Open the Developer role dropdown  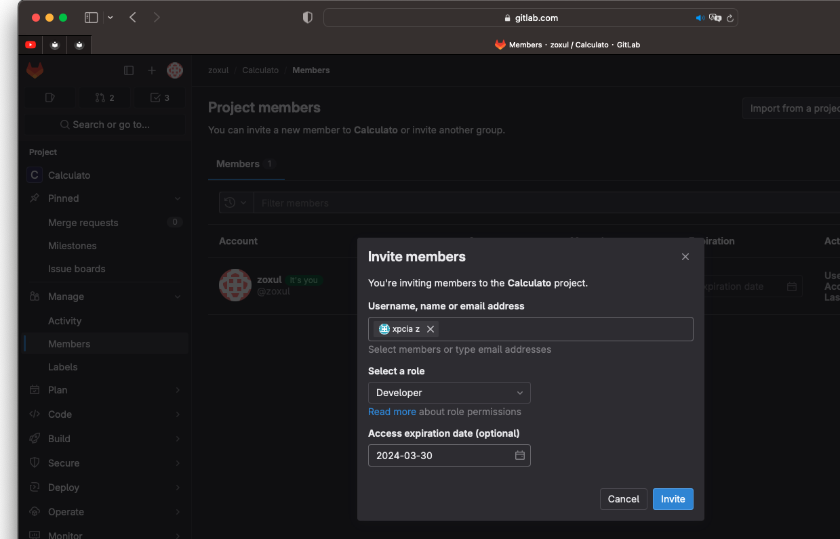point(449,393)
